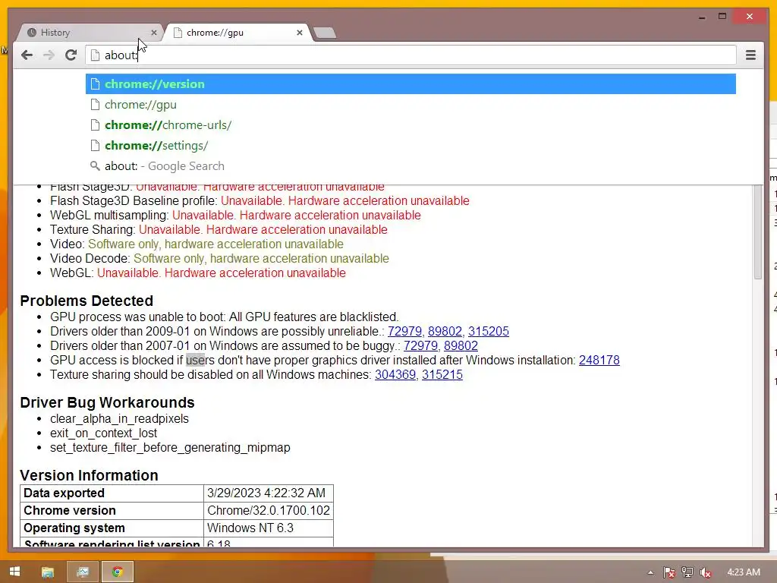Open File Explorer from the taskbar
This screenshot has height=583, width=777.
(x=48, y=572)
